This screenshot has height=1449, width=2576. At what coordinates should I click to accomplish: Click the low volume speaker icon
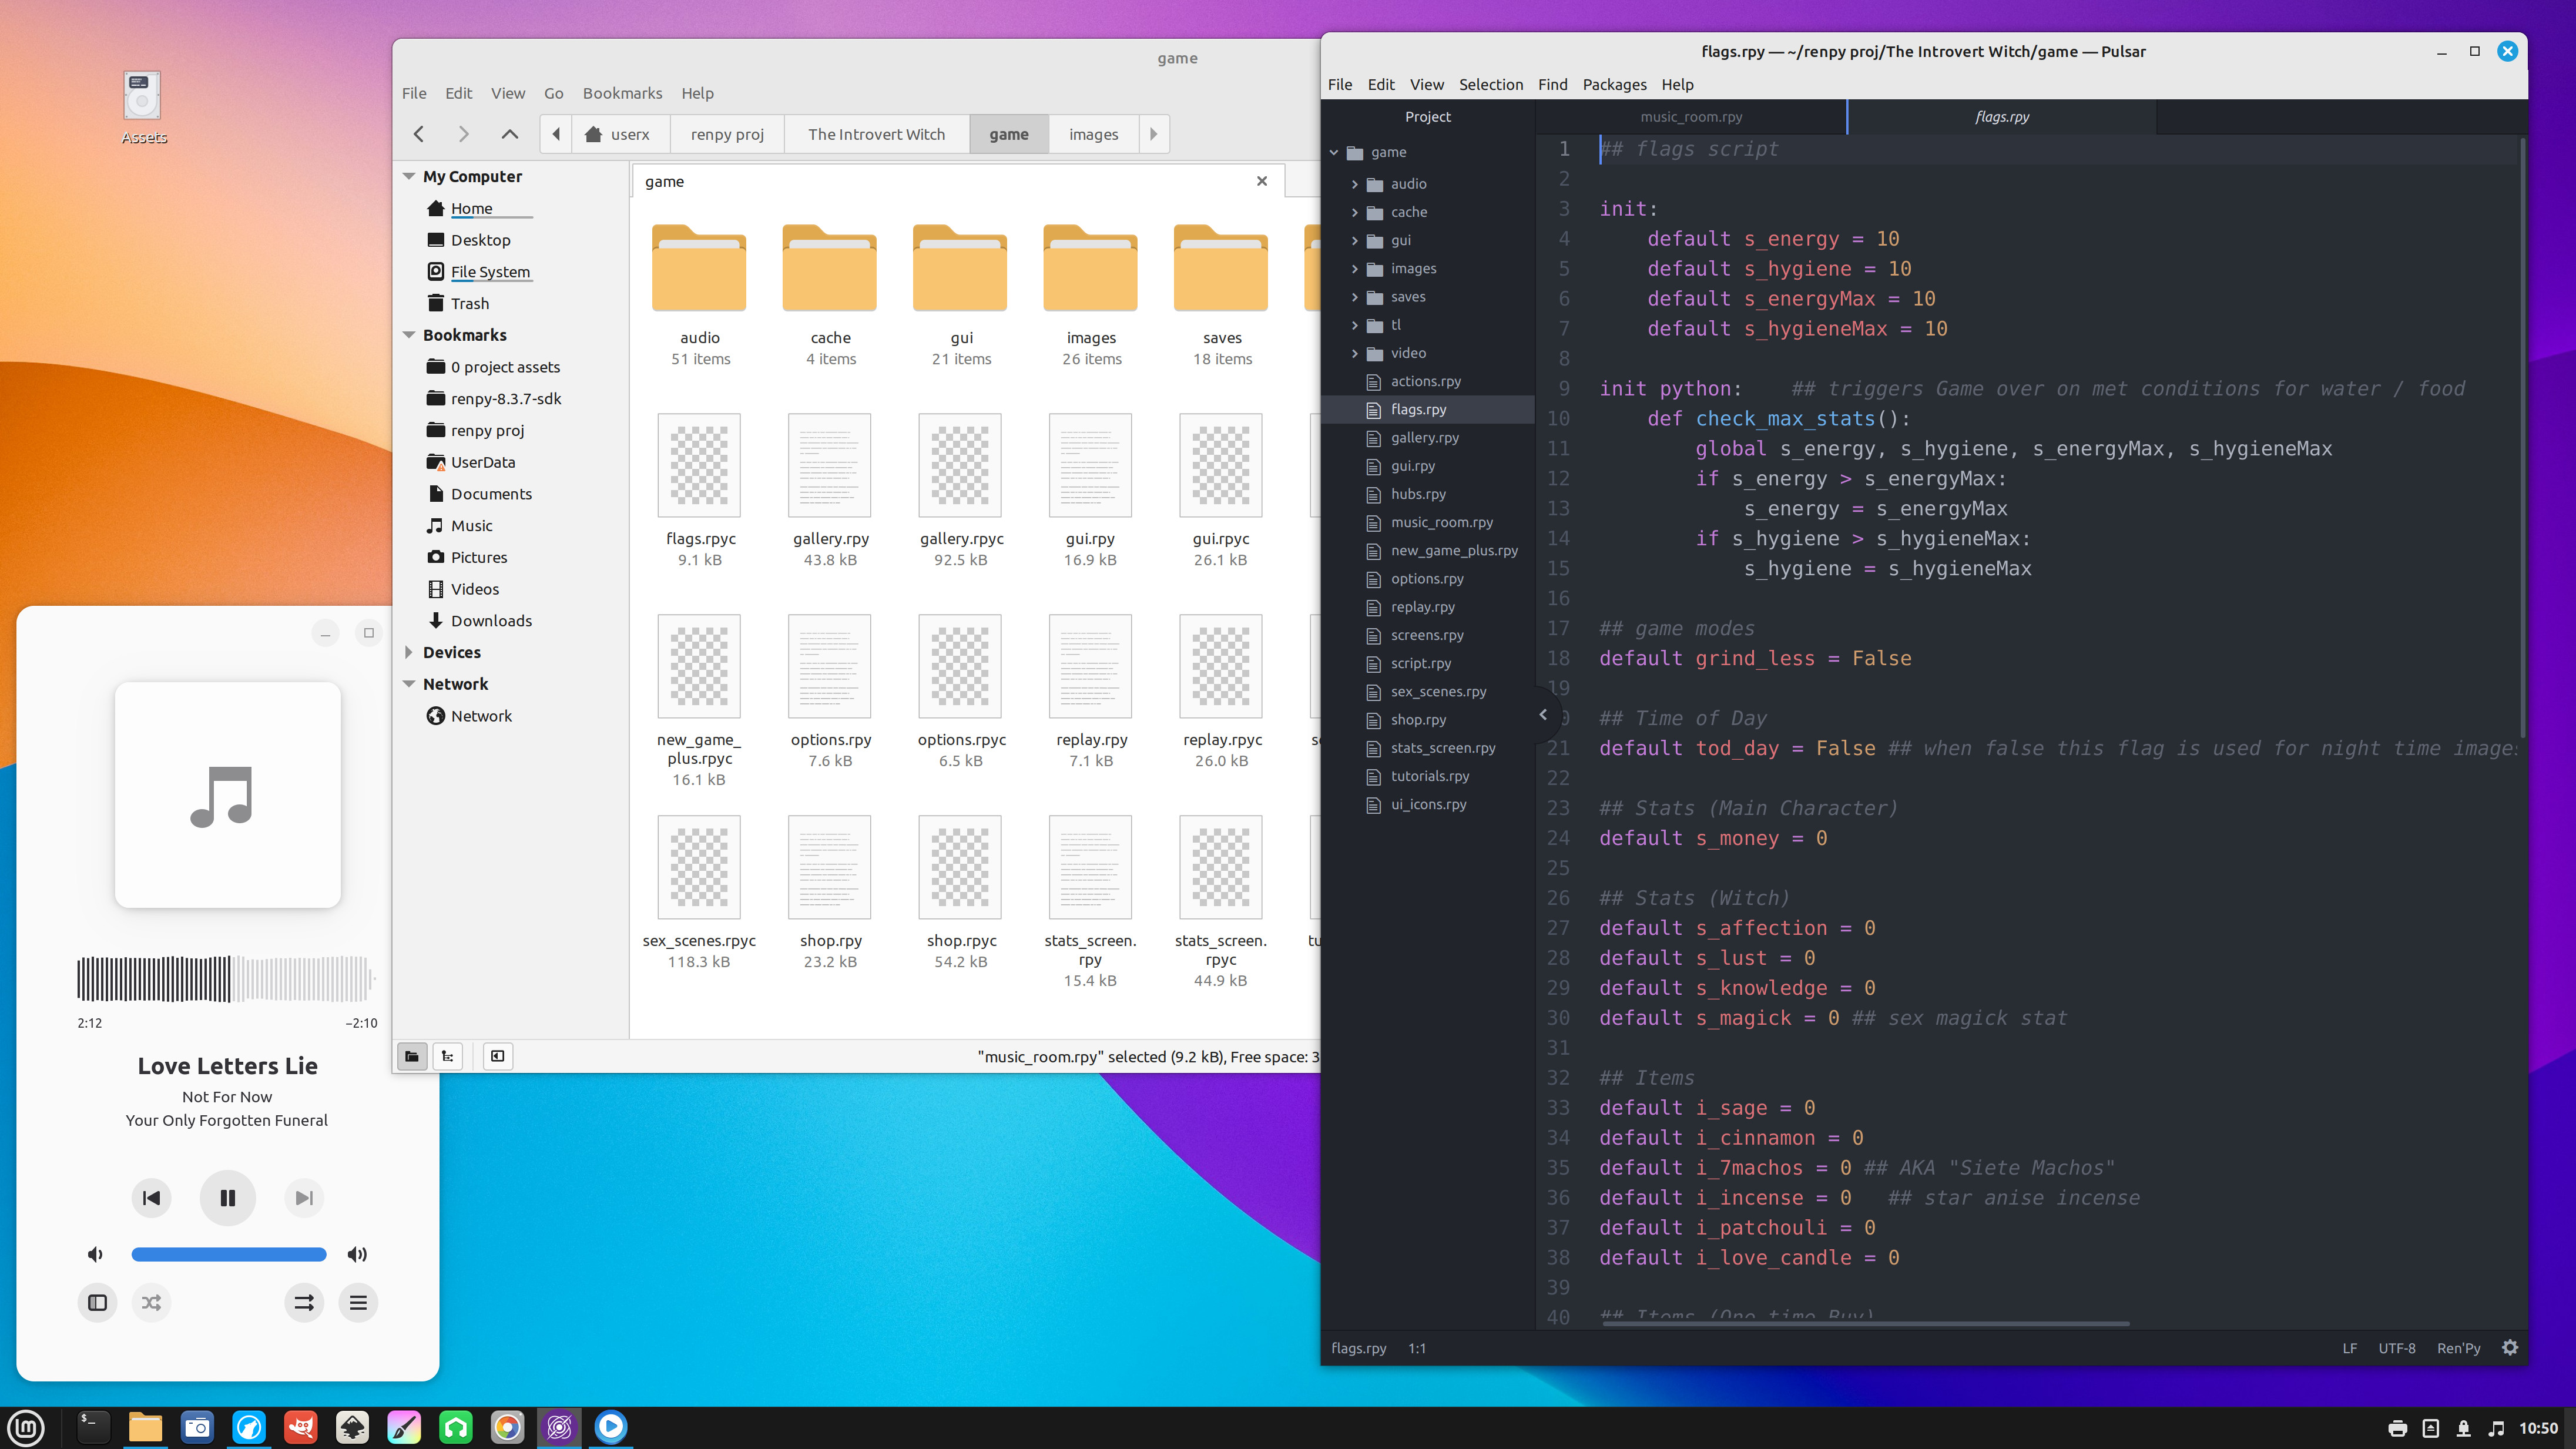[x=95, y=1254]
